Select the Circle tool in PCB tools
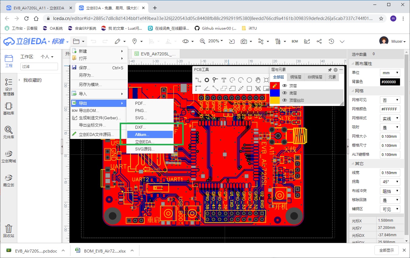410x258 pixels. (x=249, y=80)
